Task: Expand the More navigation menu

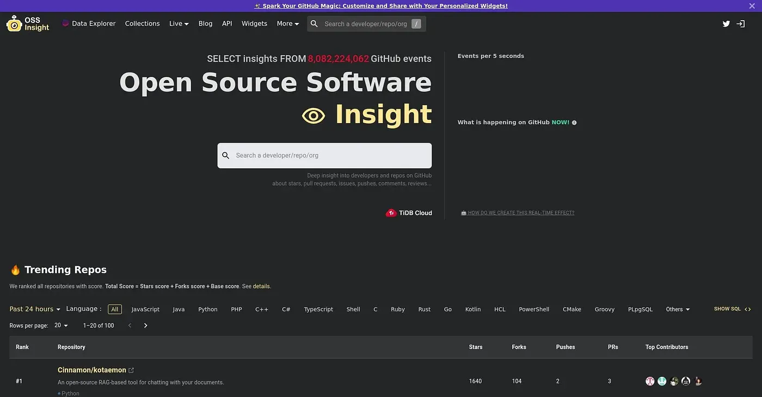Action: (x=288, y=24)
